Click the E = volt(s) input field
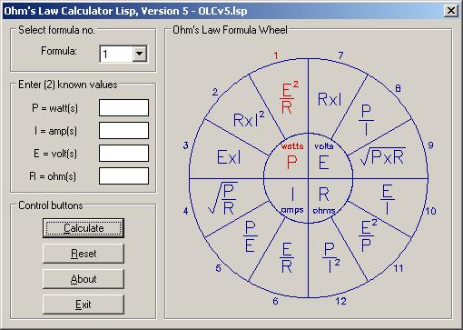 pos(123,153)
